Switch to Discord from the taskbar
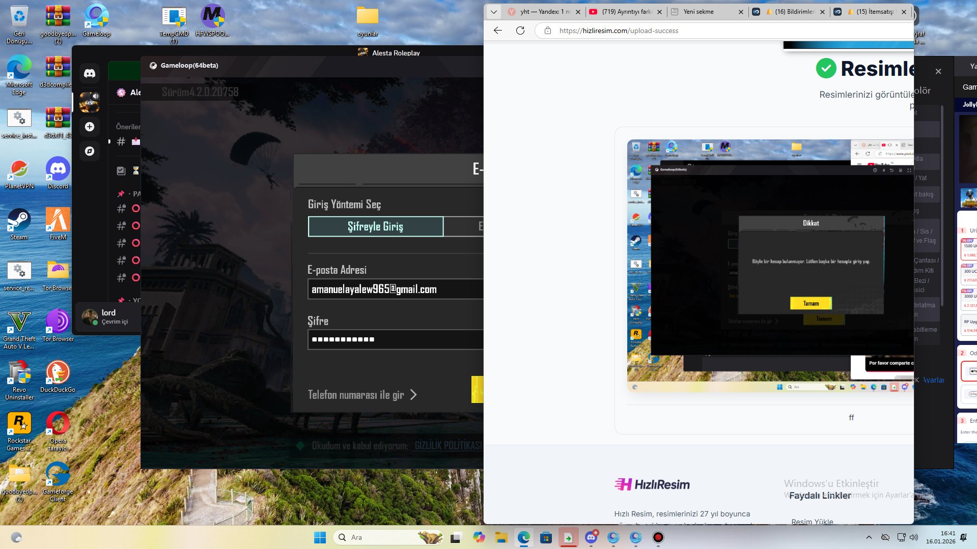977x549 pixels. pyautogui.click(x=591, y=537)
